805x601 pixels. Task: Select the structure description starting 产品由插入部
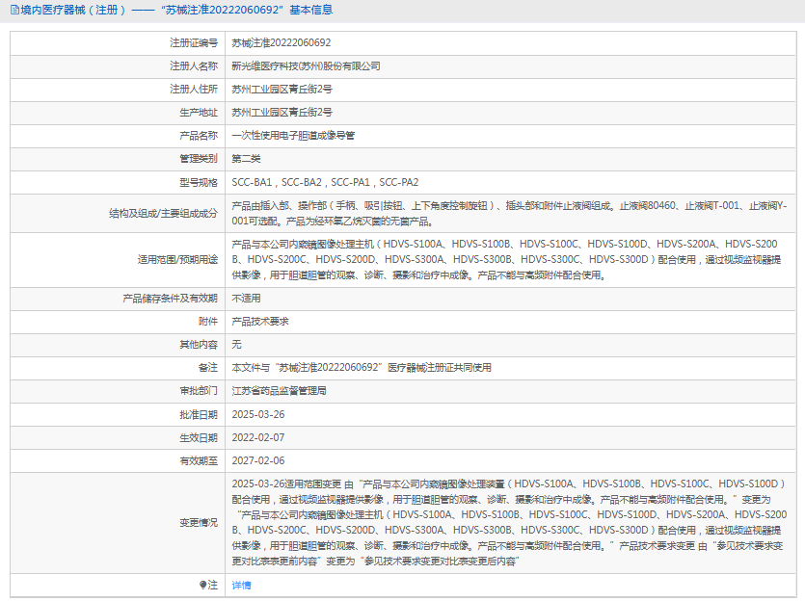click(509, 213)
